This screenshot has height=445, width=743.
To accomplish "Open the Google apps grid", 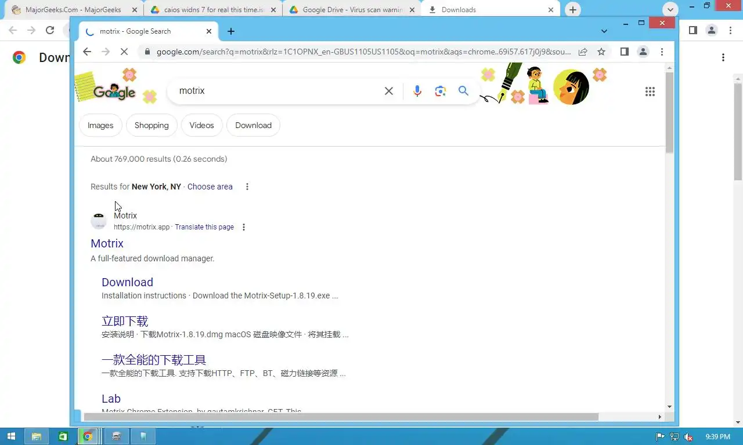I will pyautogui.click(x=650, y=92).
